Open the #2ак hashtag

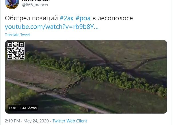[x=67, y=18]
